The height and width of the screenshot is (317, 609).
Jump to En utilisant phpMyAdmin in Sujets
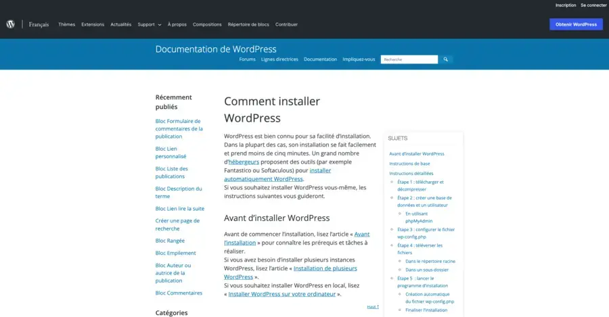[419, 217]
